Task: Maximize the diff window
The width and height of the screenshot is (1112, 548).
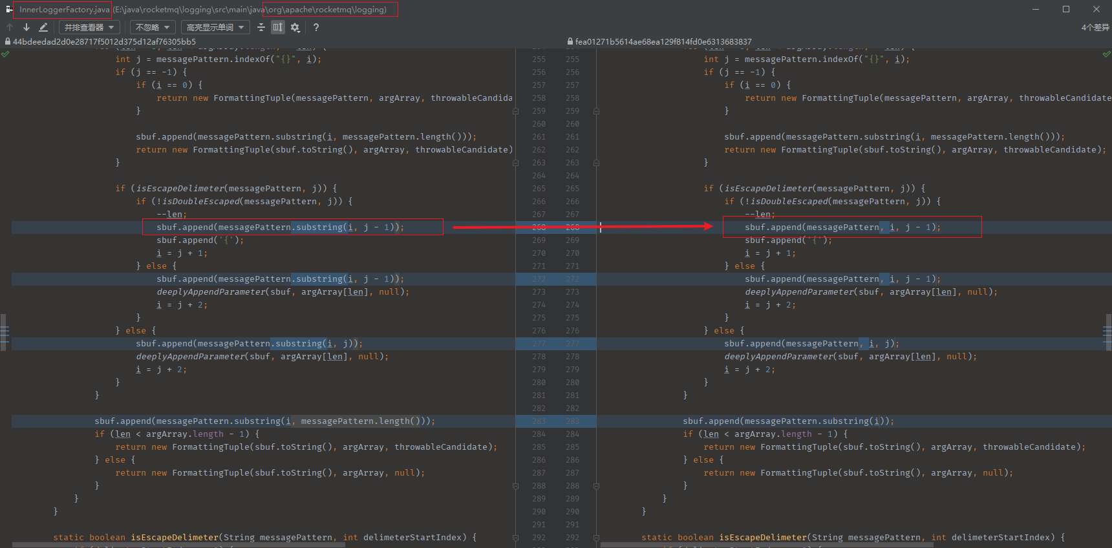Action: (1066, 9)
